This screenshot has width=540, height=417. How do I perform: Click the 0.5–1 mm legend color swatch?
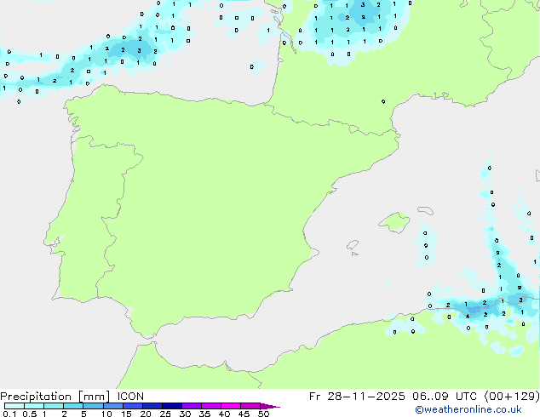pos(34,406)
